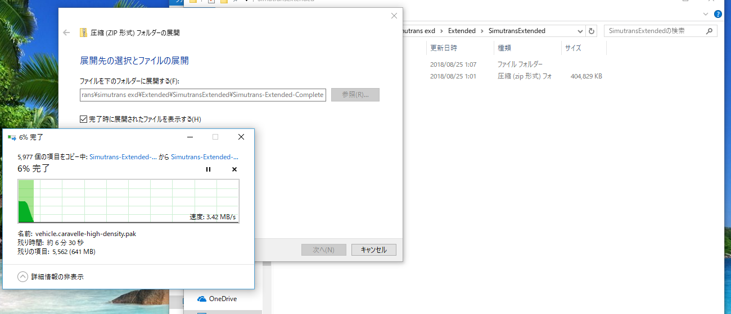731x314 pixels.
Task: Click the copy dialog title icon
Action: (x=12, y=137)
